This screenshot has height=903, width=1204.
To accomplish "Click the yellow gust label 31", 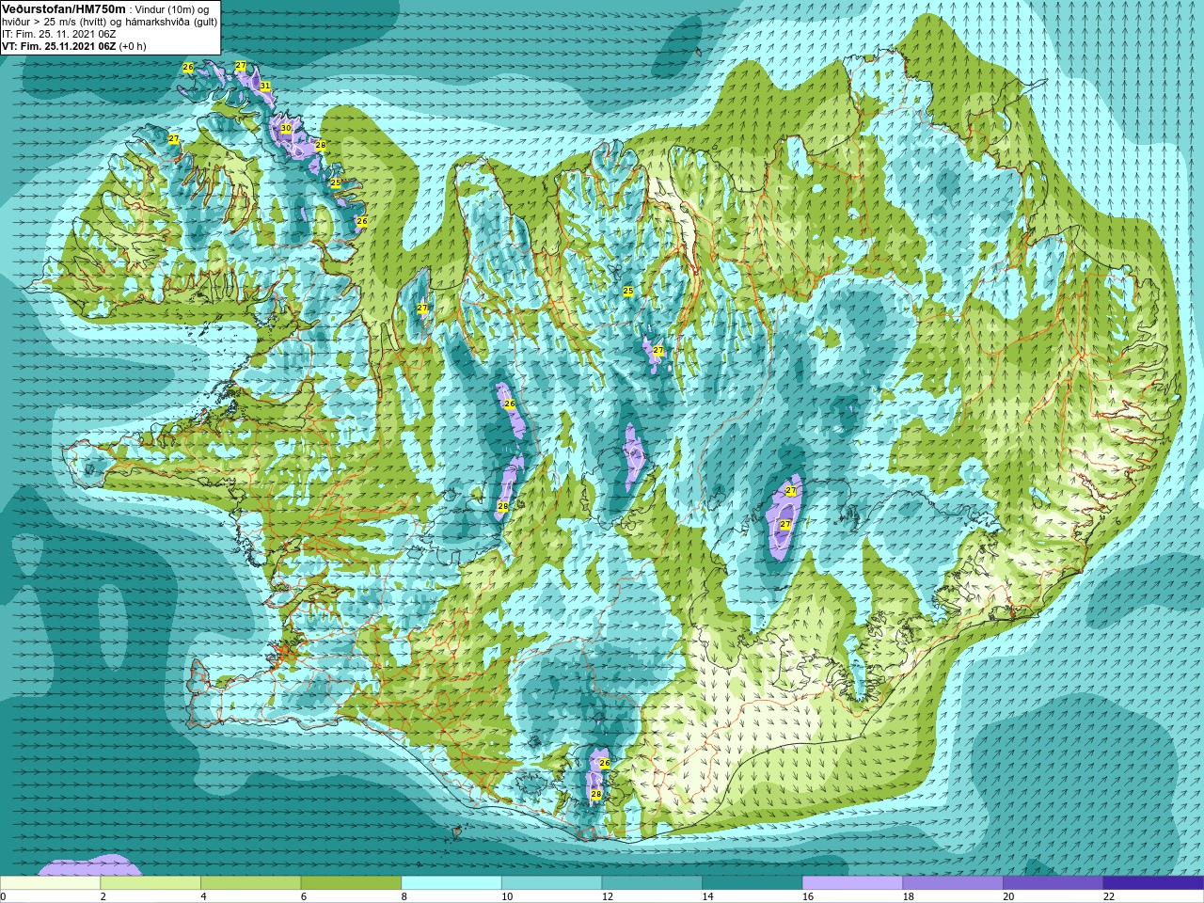I will (x=265, y=86).
